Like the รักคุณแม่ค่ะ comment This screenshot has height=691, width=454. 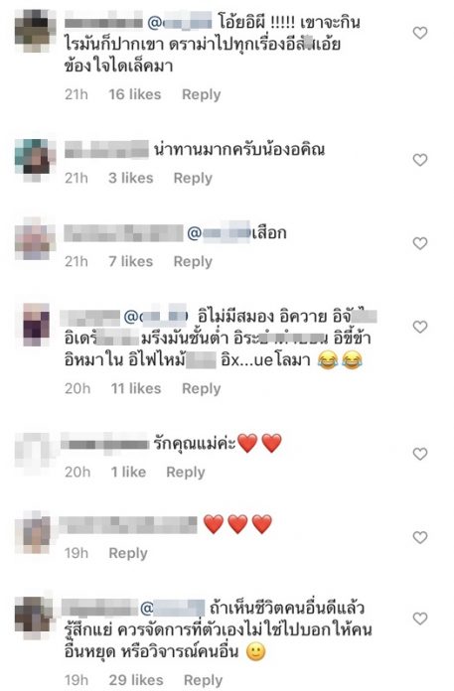(x=420, y=454)
